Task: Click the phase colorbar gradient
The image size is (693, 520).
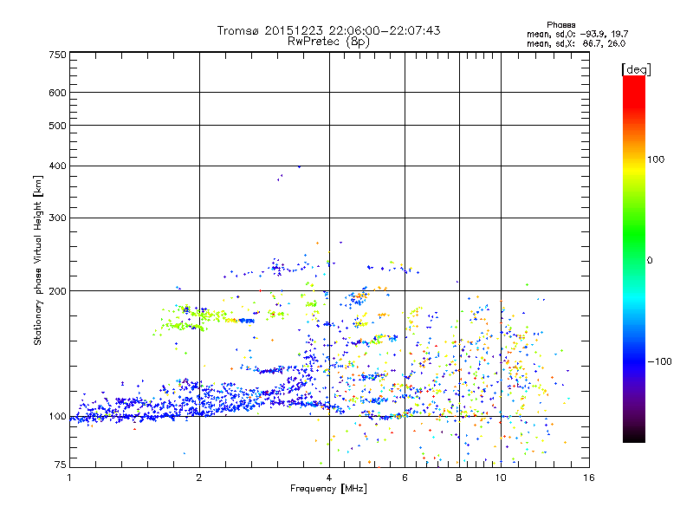Action: (634, 258)
